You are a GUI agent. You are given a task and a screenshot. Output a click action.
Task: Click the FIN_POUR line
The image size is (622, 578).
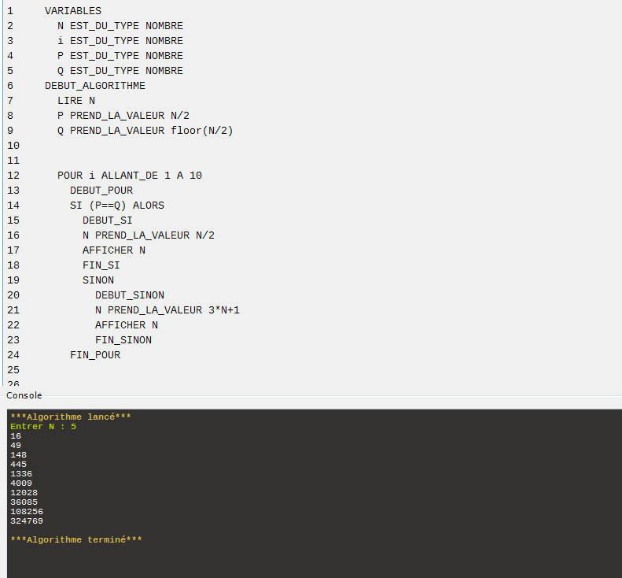[x=94, y=355]
